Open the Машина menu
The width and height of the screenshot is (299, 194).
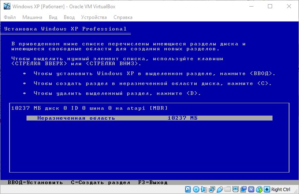point(32,17)
